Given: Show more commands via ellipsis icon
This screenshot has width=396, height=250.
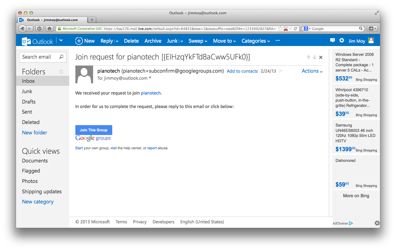Looking at the screenshot, I should (x=278, y=41).
